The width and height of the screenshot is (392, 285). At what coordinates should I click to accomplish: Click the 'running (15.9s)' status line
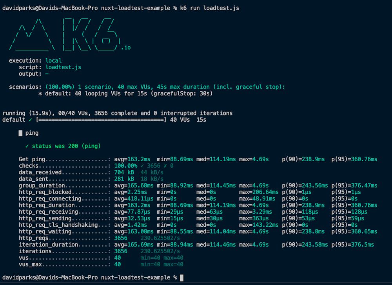(118, 113)
